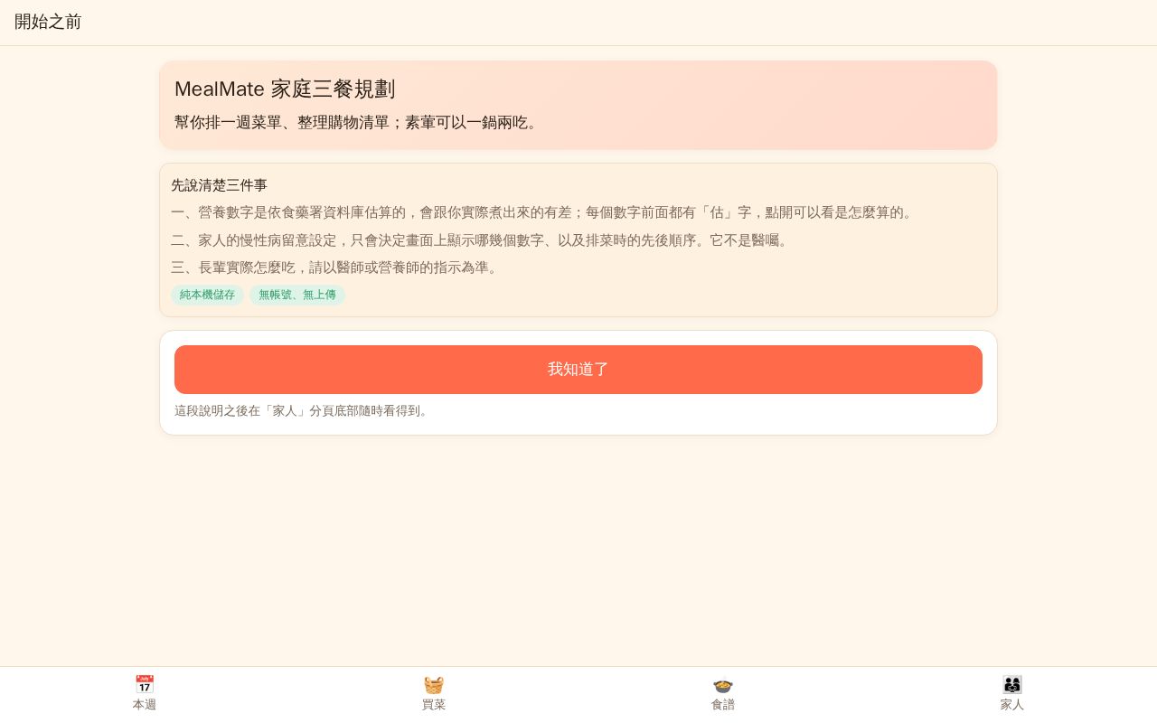Image resolution: width=1157 pixels, height=723 pixels.
Task: Open the 買菜 basket icon
Action: (x=434, y=685)
